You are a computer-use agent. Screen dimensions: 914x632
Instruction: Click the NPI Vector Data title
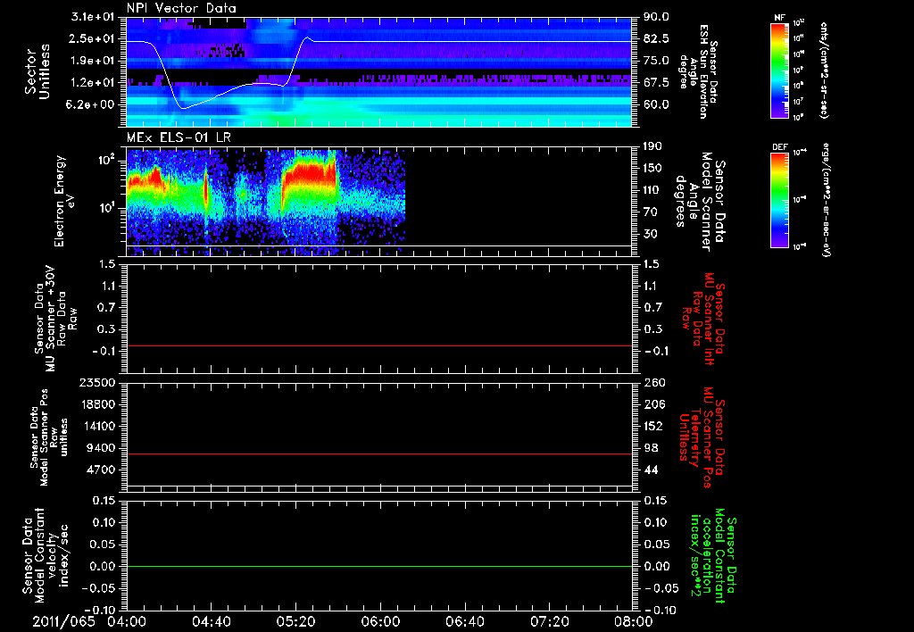(182, 9)
